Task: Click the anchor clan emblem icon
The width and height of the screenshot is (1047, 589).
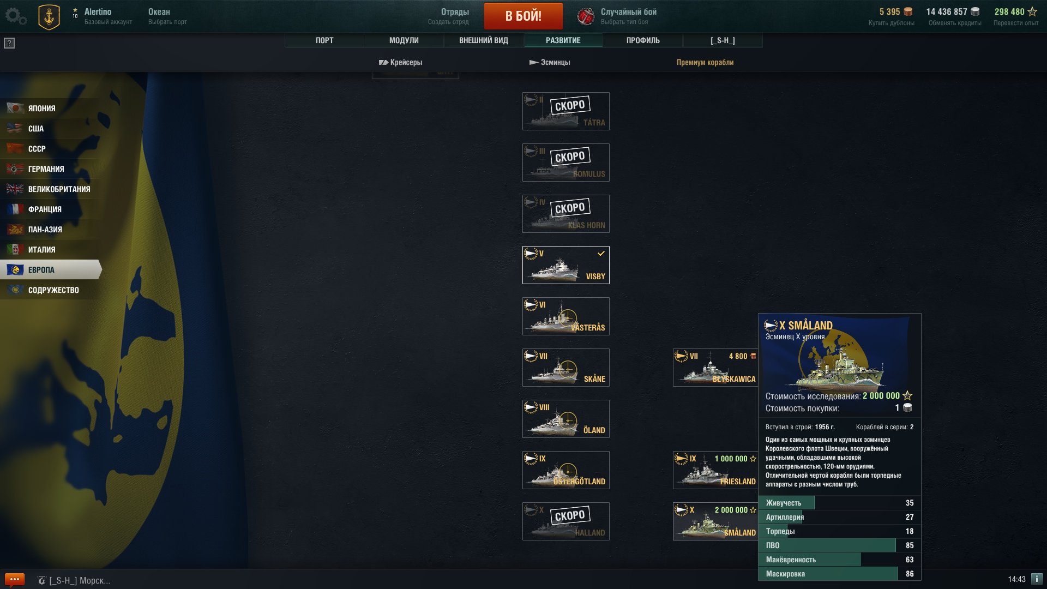Action: [x=49, y=17]
